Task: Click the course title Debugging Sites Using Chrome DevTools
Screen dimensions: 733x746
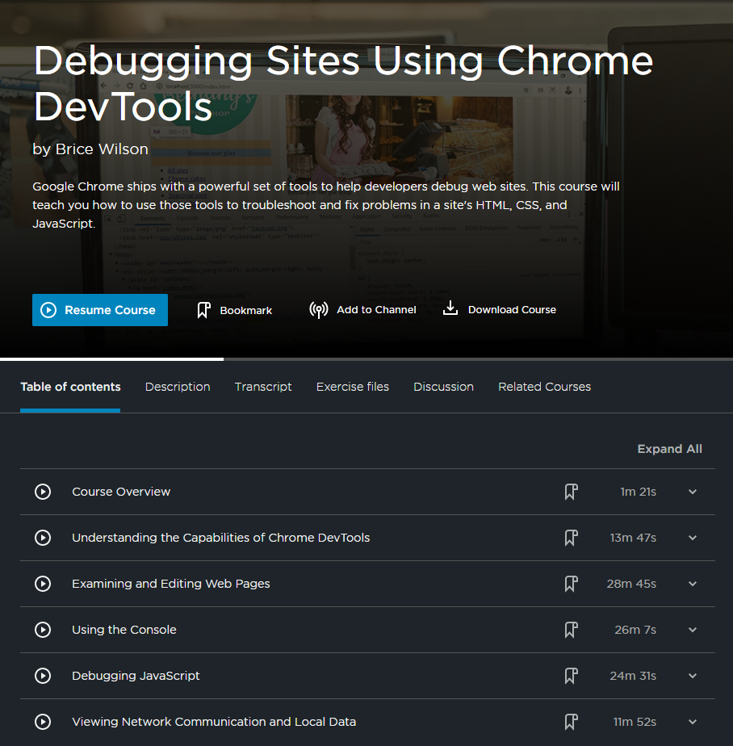Action: [x=342, y=83]
